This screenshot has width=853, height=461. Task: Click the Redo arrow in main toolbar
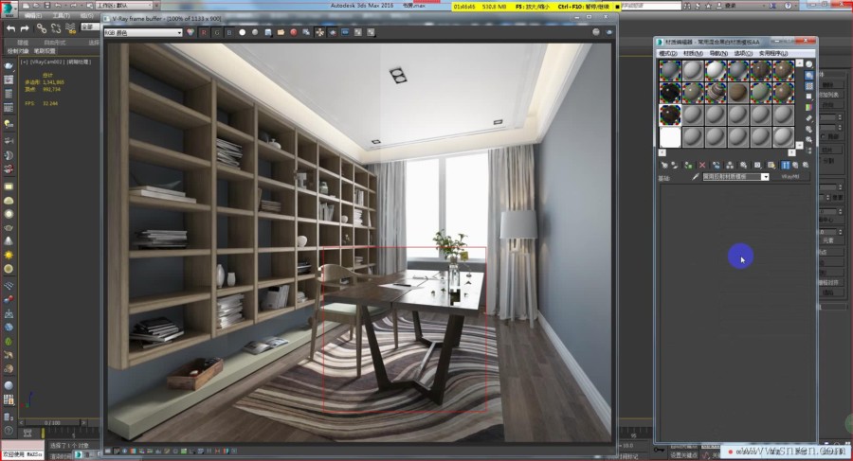pos(25,28)
